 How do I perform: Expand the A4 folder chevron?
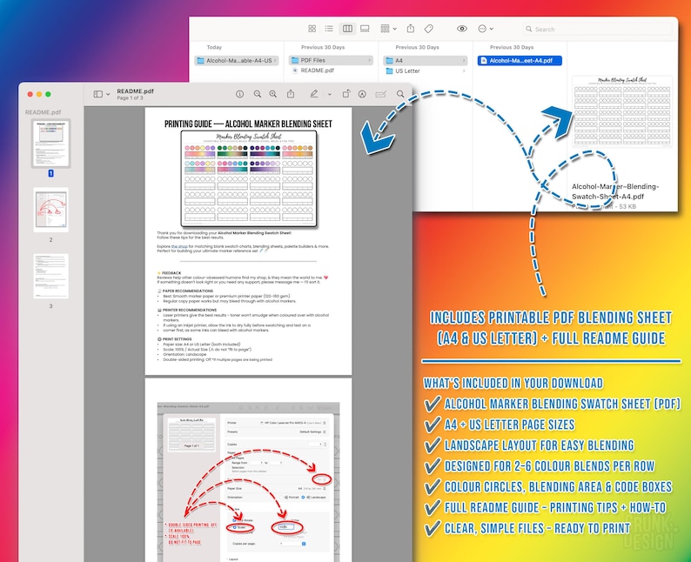click(464, 60)
